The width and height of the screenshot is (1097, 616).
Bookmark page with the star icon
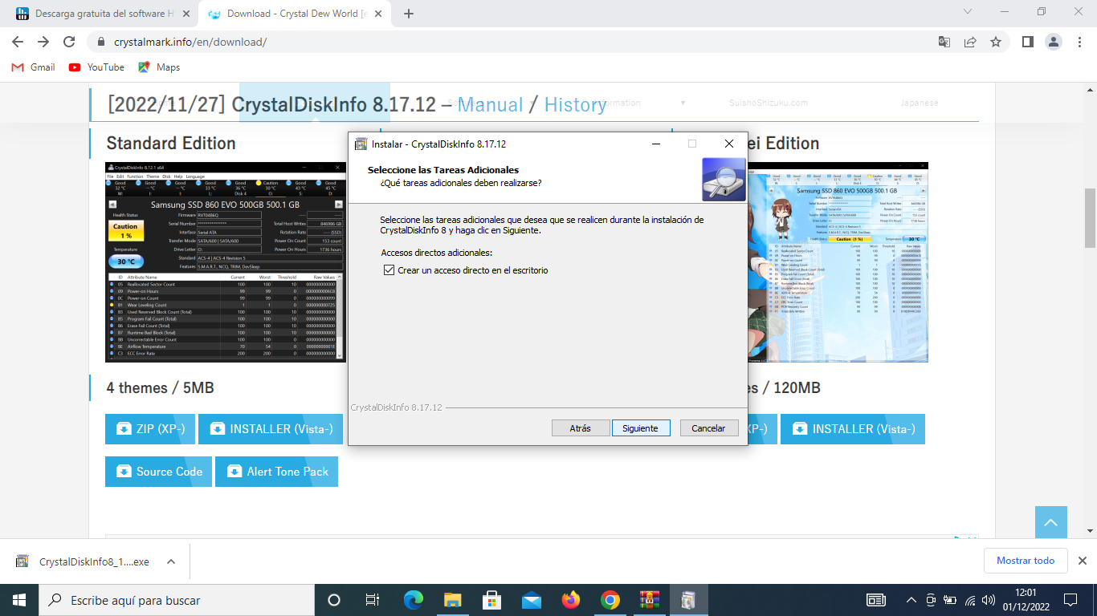[996, 42]
